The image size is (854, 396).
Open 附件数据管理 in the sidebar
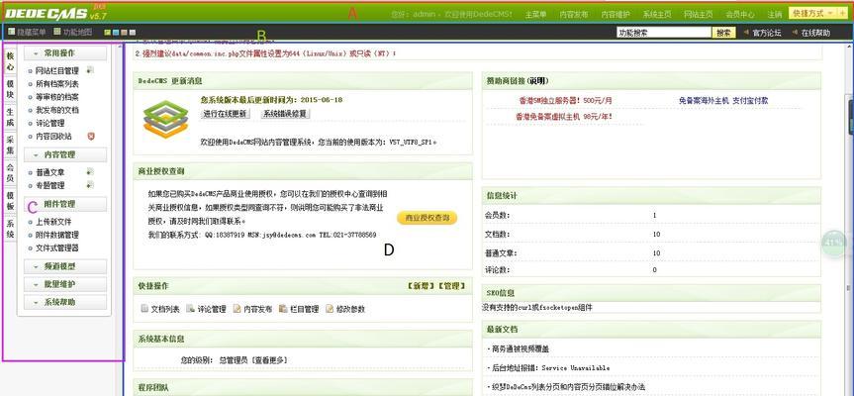click(57, 235)
